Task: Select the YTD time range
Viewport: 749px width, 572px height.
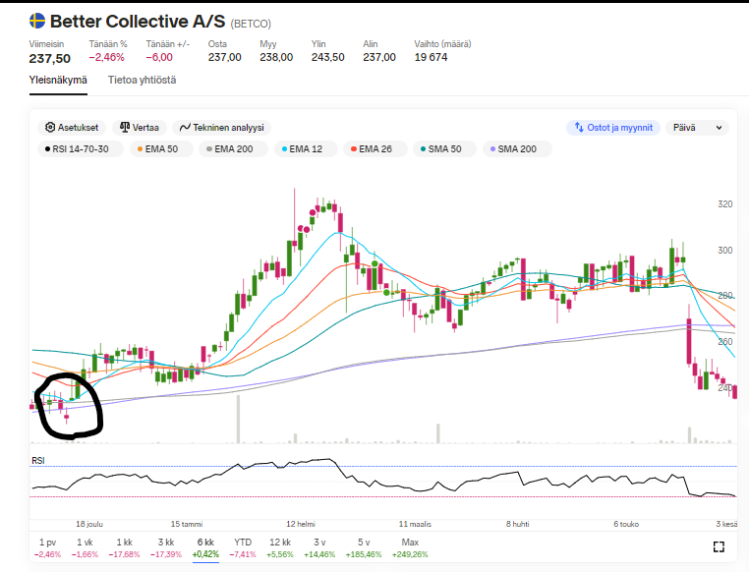Action: [x=243, y=547]
